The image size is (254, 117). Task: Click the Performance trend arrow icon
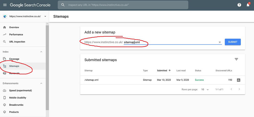click(x=5, y=34)
